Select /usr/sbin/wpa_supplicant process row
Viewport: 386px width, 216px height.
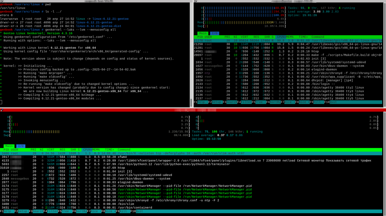[x=288, y=77]
